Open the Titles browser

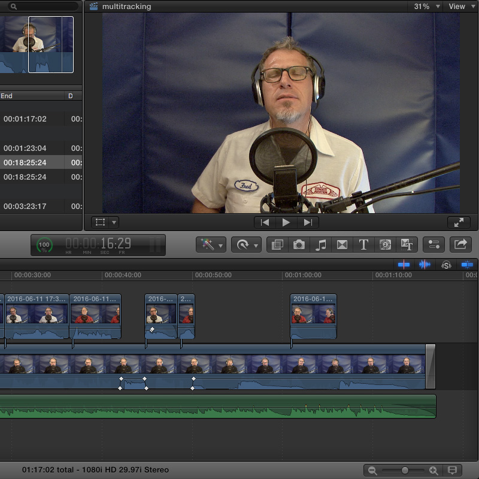point(363,244)
